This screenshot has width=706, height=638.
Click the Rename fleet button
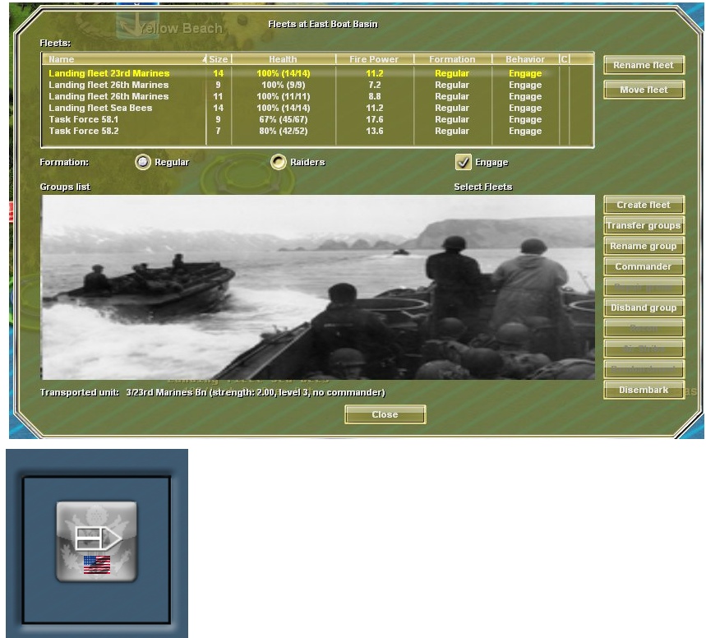tap(644, 65)
